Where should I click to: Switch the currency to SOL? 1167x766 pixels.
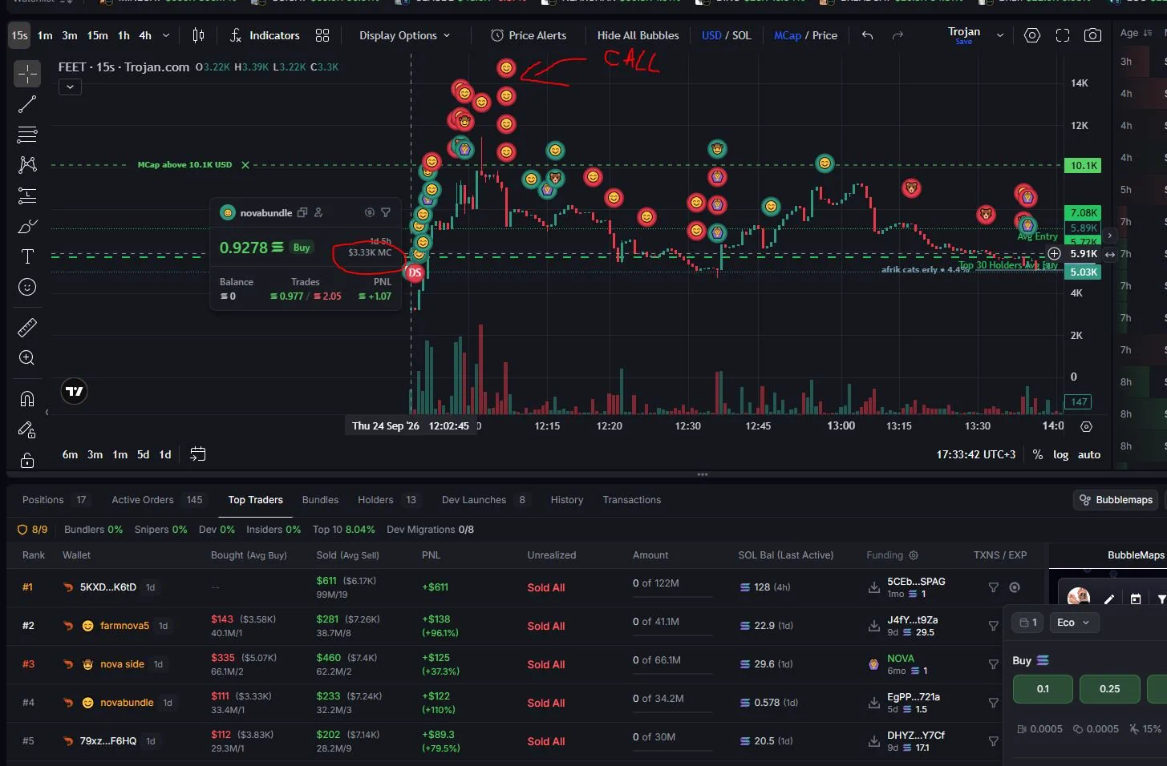[742, 35]
